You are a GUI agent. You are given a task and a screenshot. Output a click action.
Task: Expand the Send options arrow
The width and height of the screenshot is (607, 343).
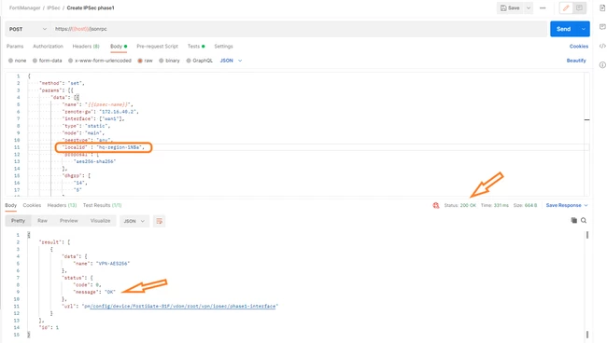coord(584,29)
